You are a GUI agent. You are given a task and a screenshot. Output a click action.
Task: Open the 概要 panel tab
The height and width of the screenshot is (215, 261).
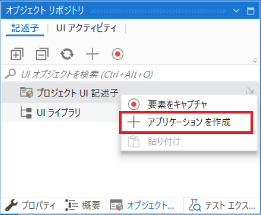pos(83,205)
